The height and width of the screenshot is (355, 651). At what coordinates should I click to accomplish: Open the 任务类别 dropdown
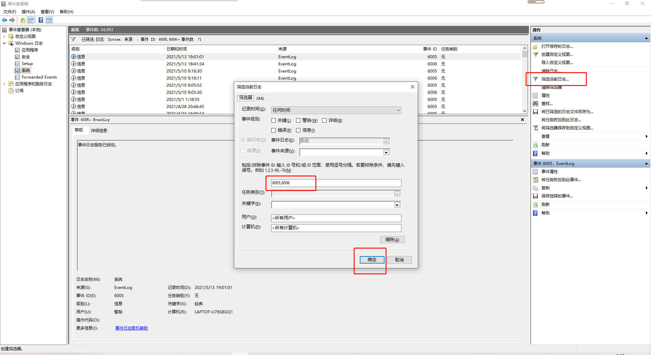397,194
